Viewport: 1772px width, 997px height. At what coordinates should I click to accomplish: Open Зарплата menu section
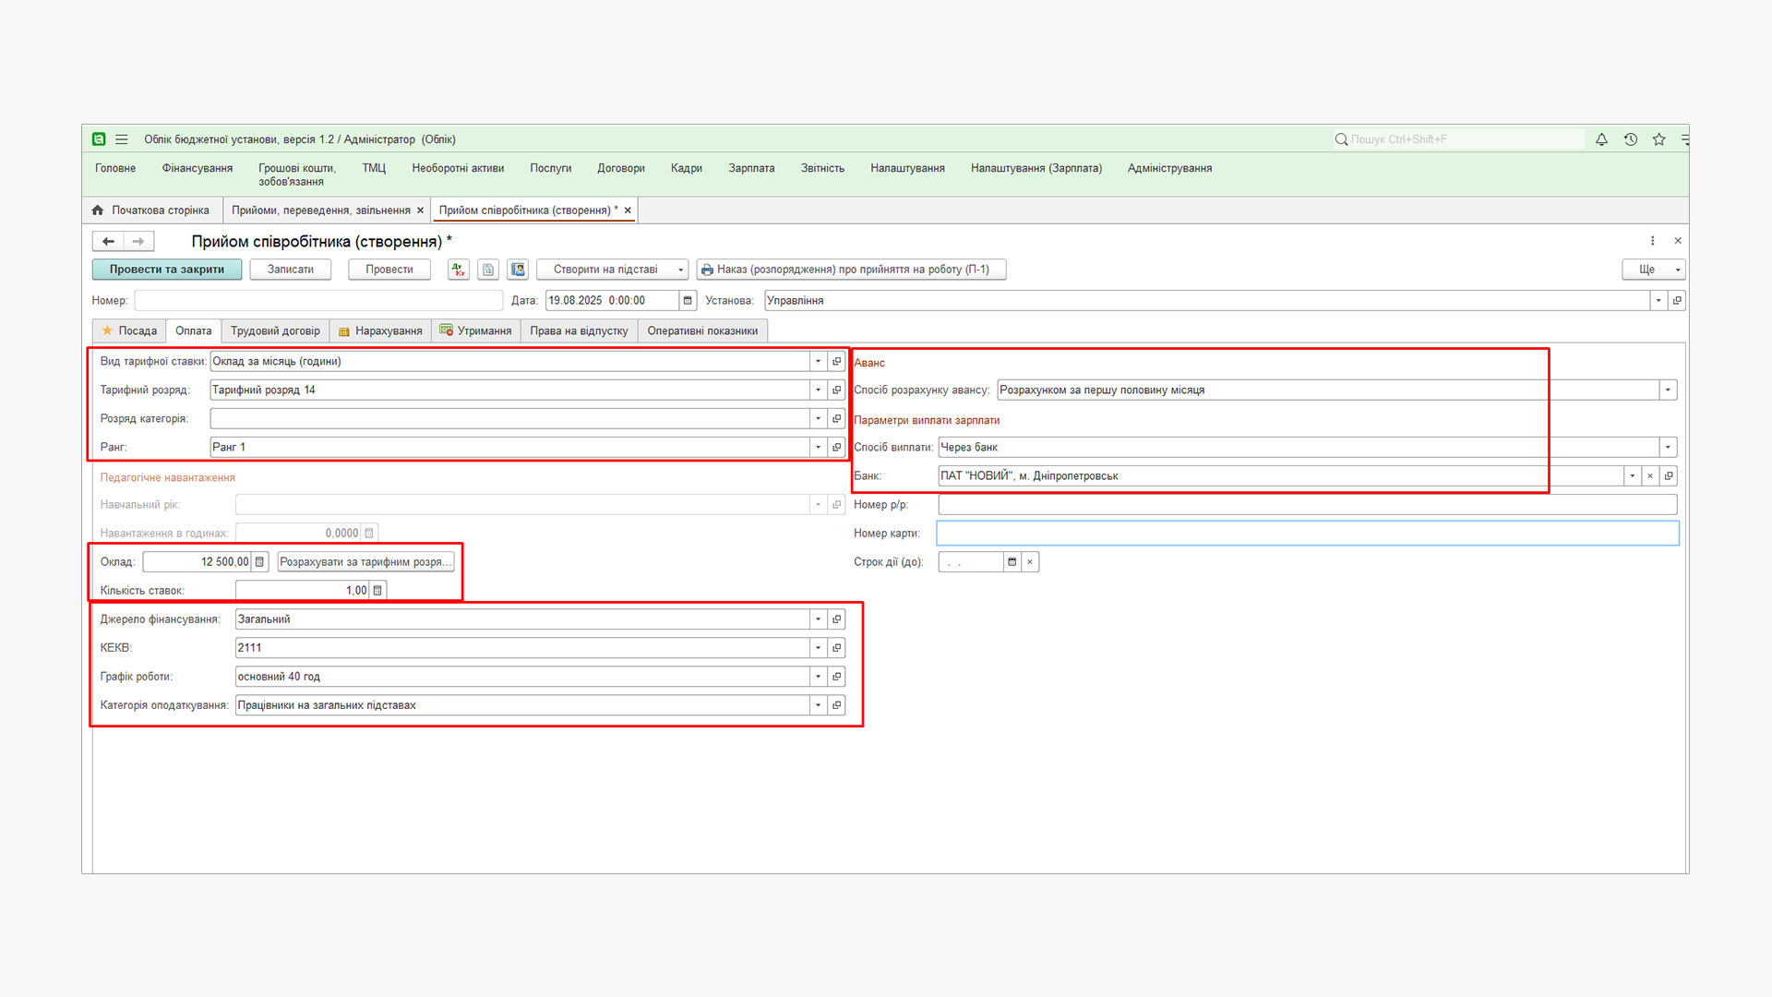[x=751, y=168]
